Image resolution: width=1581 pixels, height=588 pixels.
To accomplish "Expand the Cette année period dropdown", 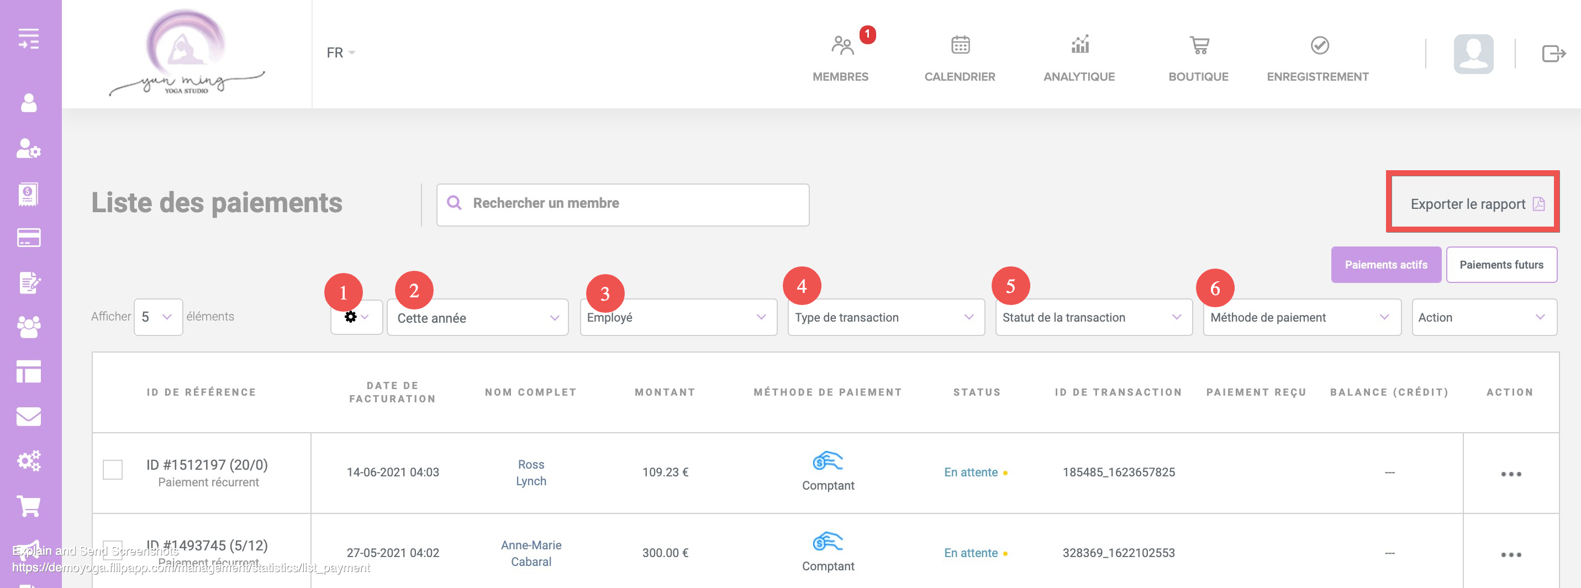I will (477, 318).
